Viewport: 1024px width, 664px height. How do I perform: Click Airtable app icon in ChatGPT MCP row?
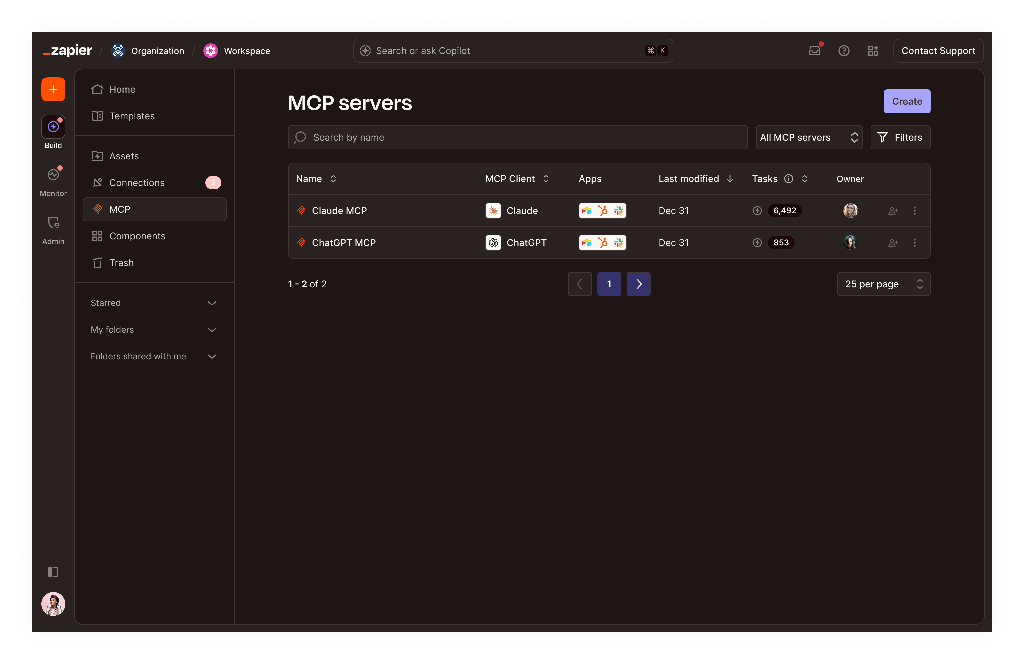[586, 242]
